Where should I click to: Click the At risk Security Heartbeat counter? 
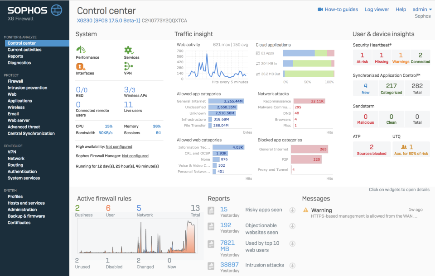coord(362,57)
